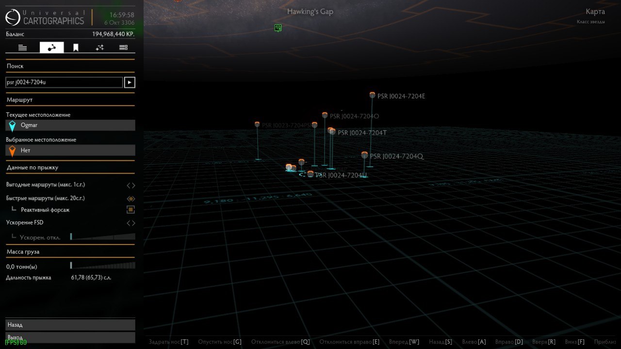Click the Карта label
Screen dimensions: 621x349
(595, 12)
